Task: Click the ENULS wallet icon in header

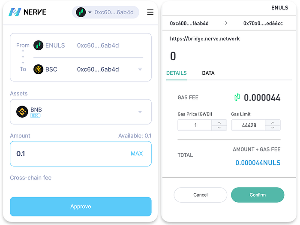Action: tap(81, 12)
